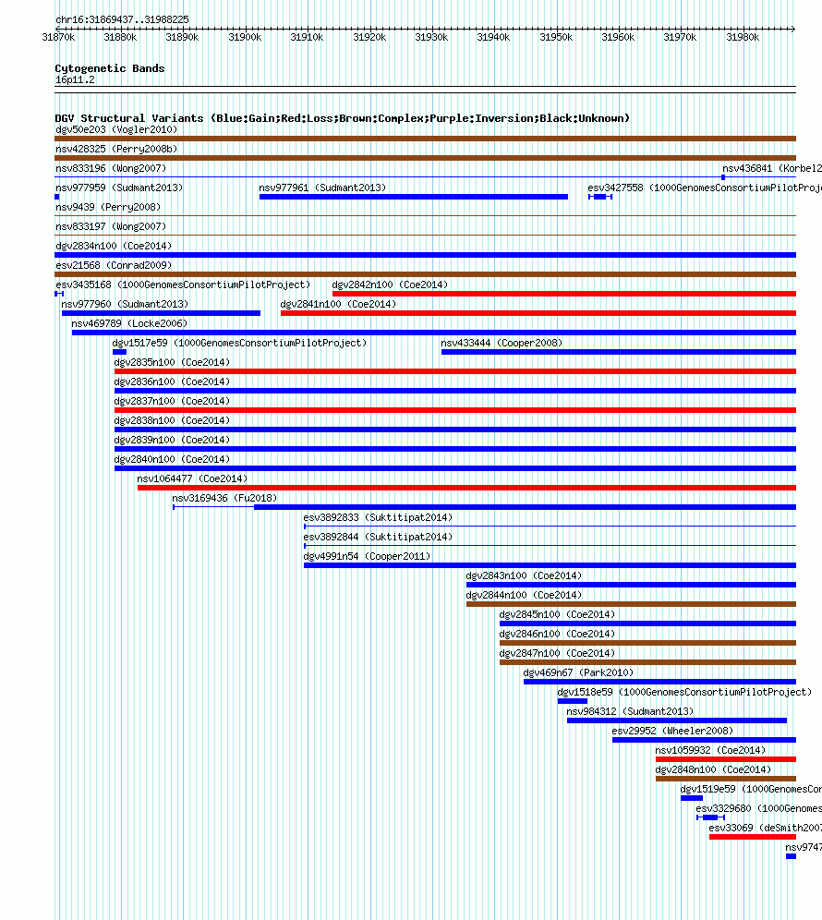Click the esv33069 (deSmith2007) label
This screenshot has width=822, height=920.
(765, 827)
